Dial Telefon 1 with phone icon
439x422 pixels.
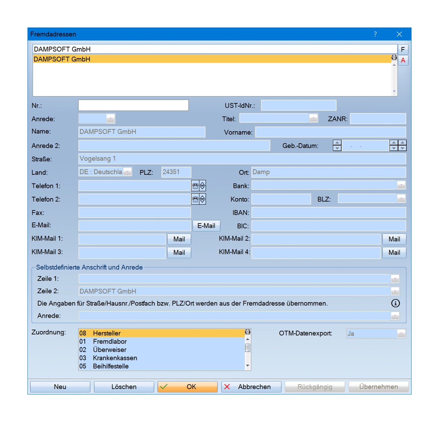[195, 186]
